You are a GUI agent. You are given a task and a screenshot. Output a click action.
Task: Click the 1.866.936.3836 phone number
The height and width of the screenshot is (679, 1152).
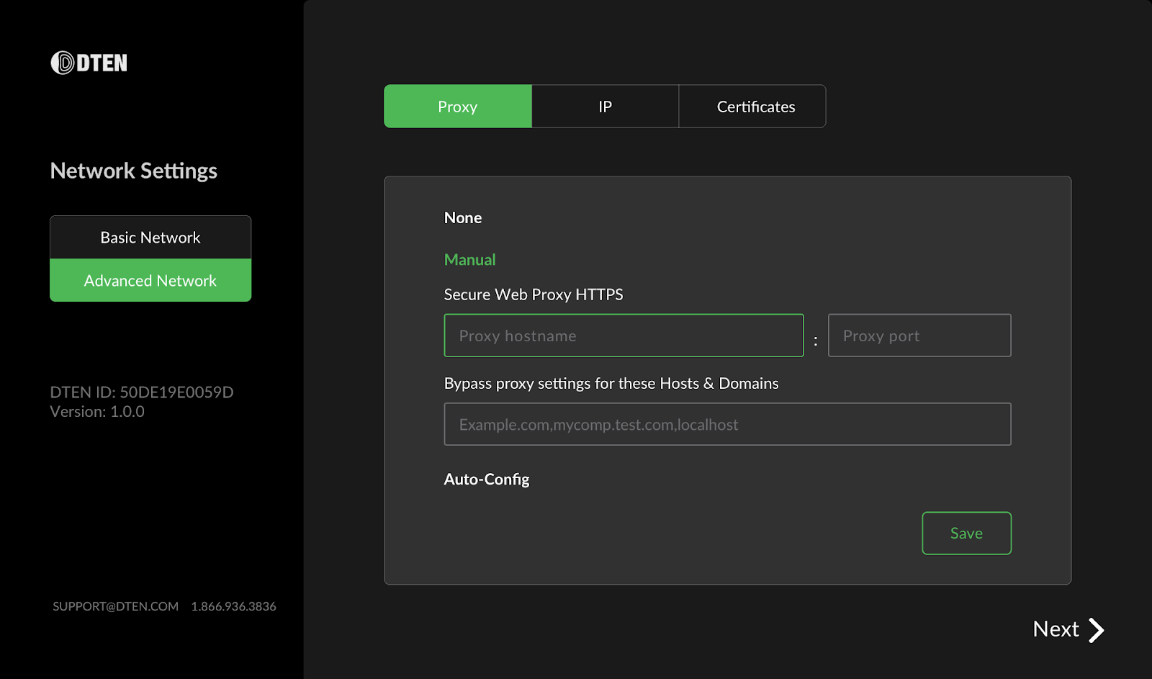pyautogui.click(x=233, y=606)
